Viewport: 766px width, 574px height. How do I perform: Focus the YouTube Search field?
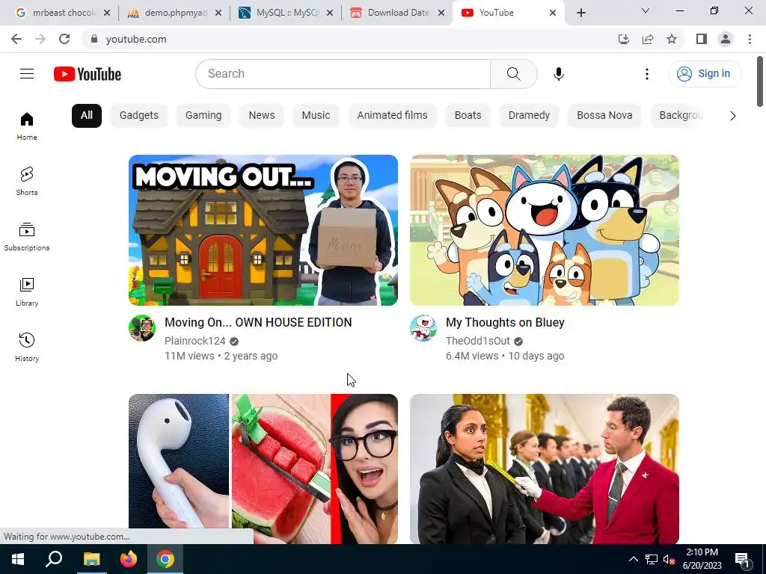click(343, 74)
